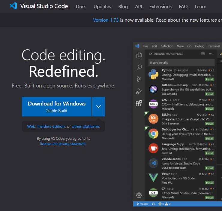Viewport: 222px width, 211px height.
Task: Install the ESLint extension
Action: (209, 124)
